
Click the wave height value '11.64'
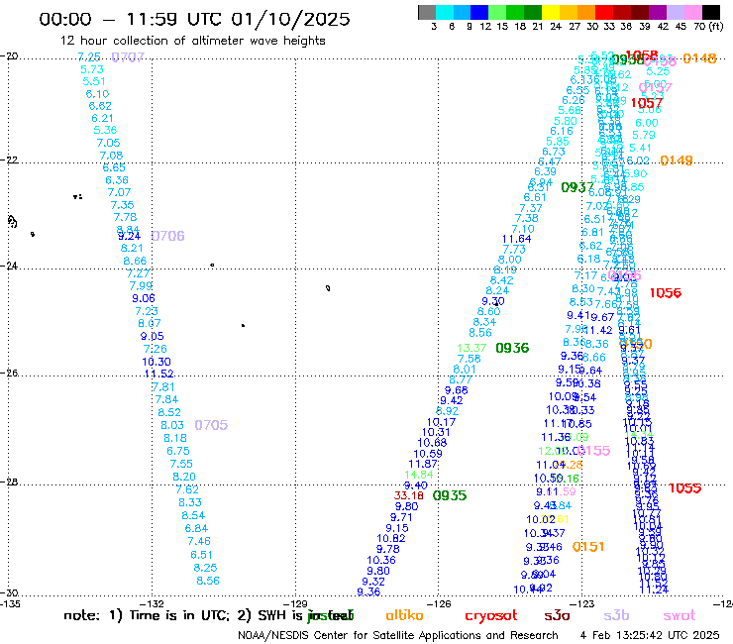pyautogui.click(x=516, y=239)
